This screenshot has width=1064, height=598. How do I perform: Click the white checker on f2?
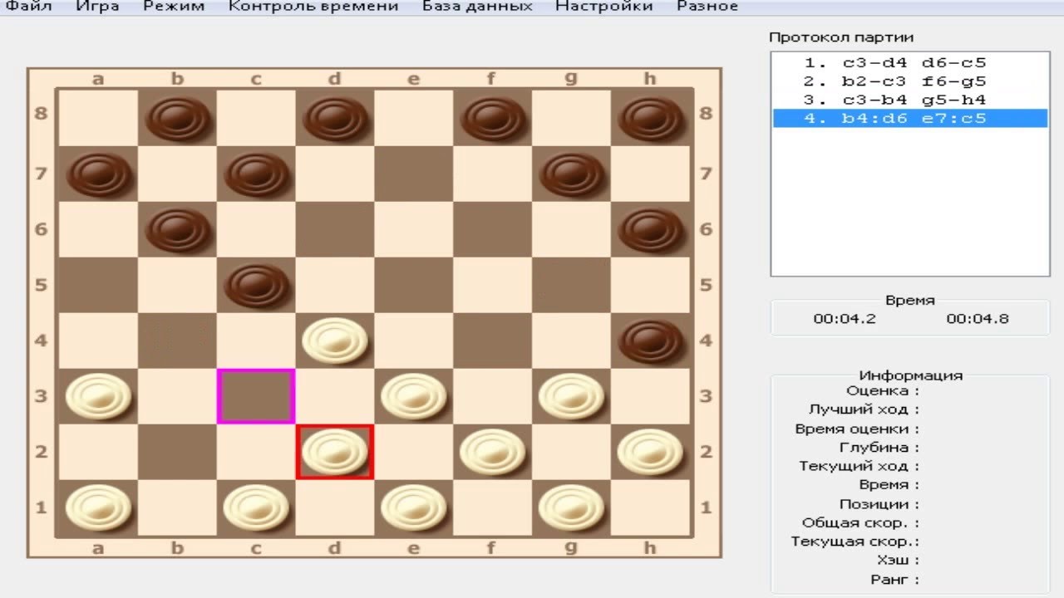pos(492,452)
